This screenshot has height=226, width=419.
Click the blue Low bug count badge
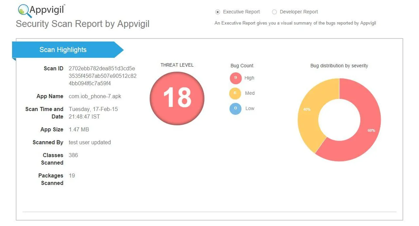tap(235, 108)
